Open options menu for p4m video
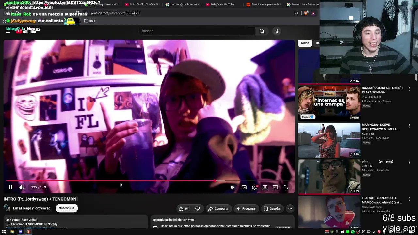 tap(409, 162)
